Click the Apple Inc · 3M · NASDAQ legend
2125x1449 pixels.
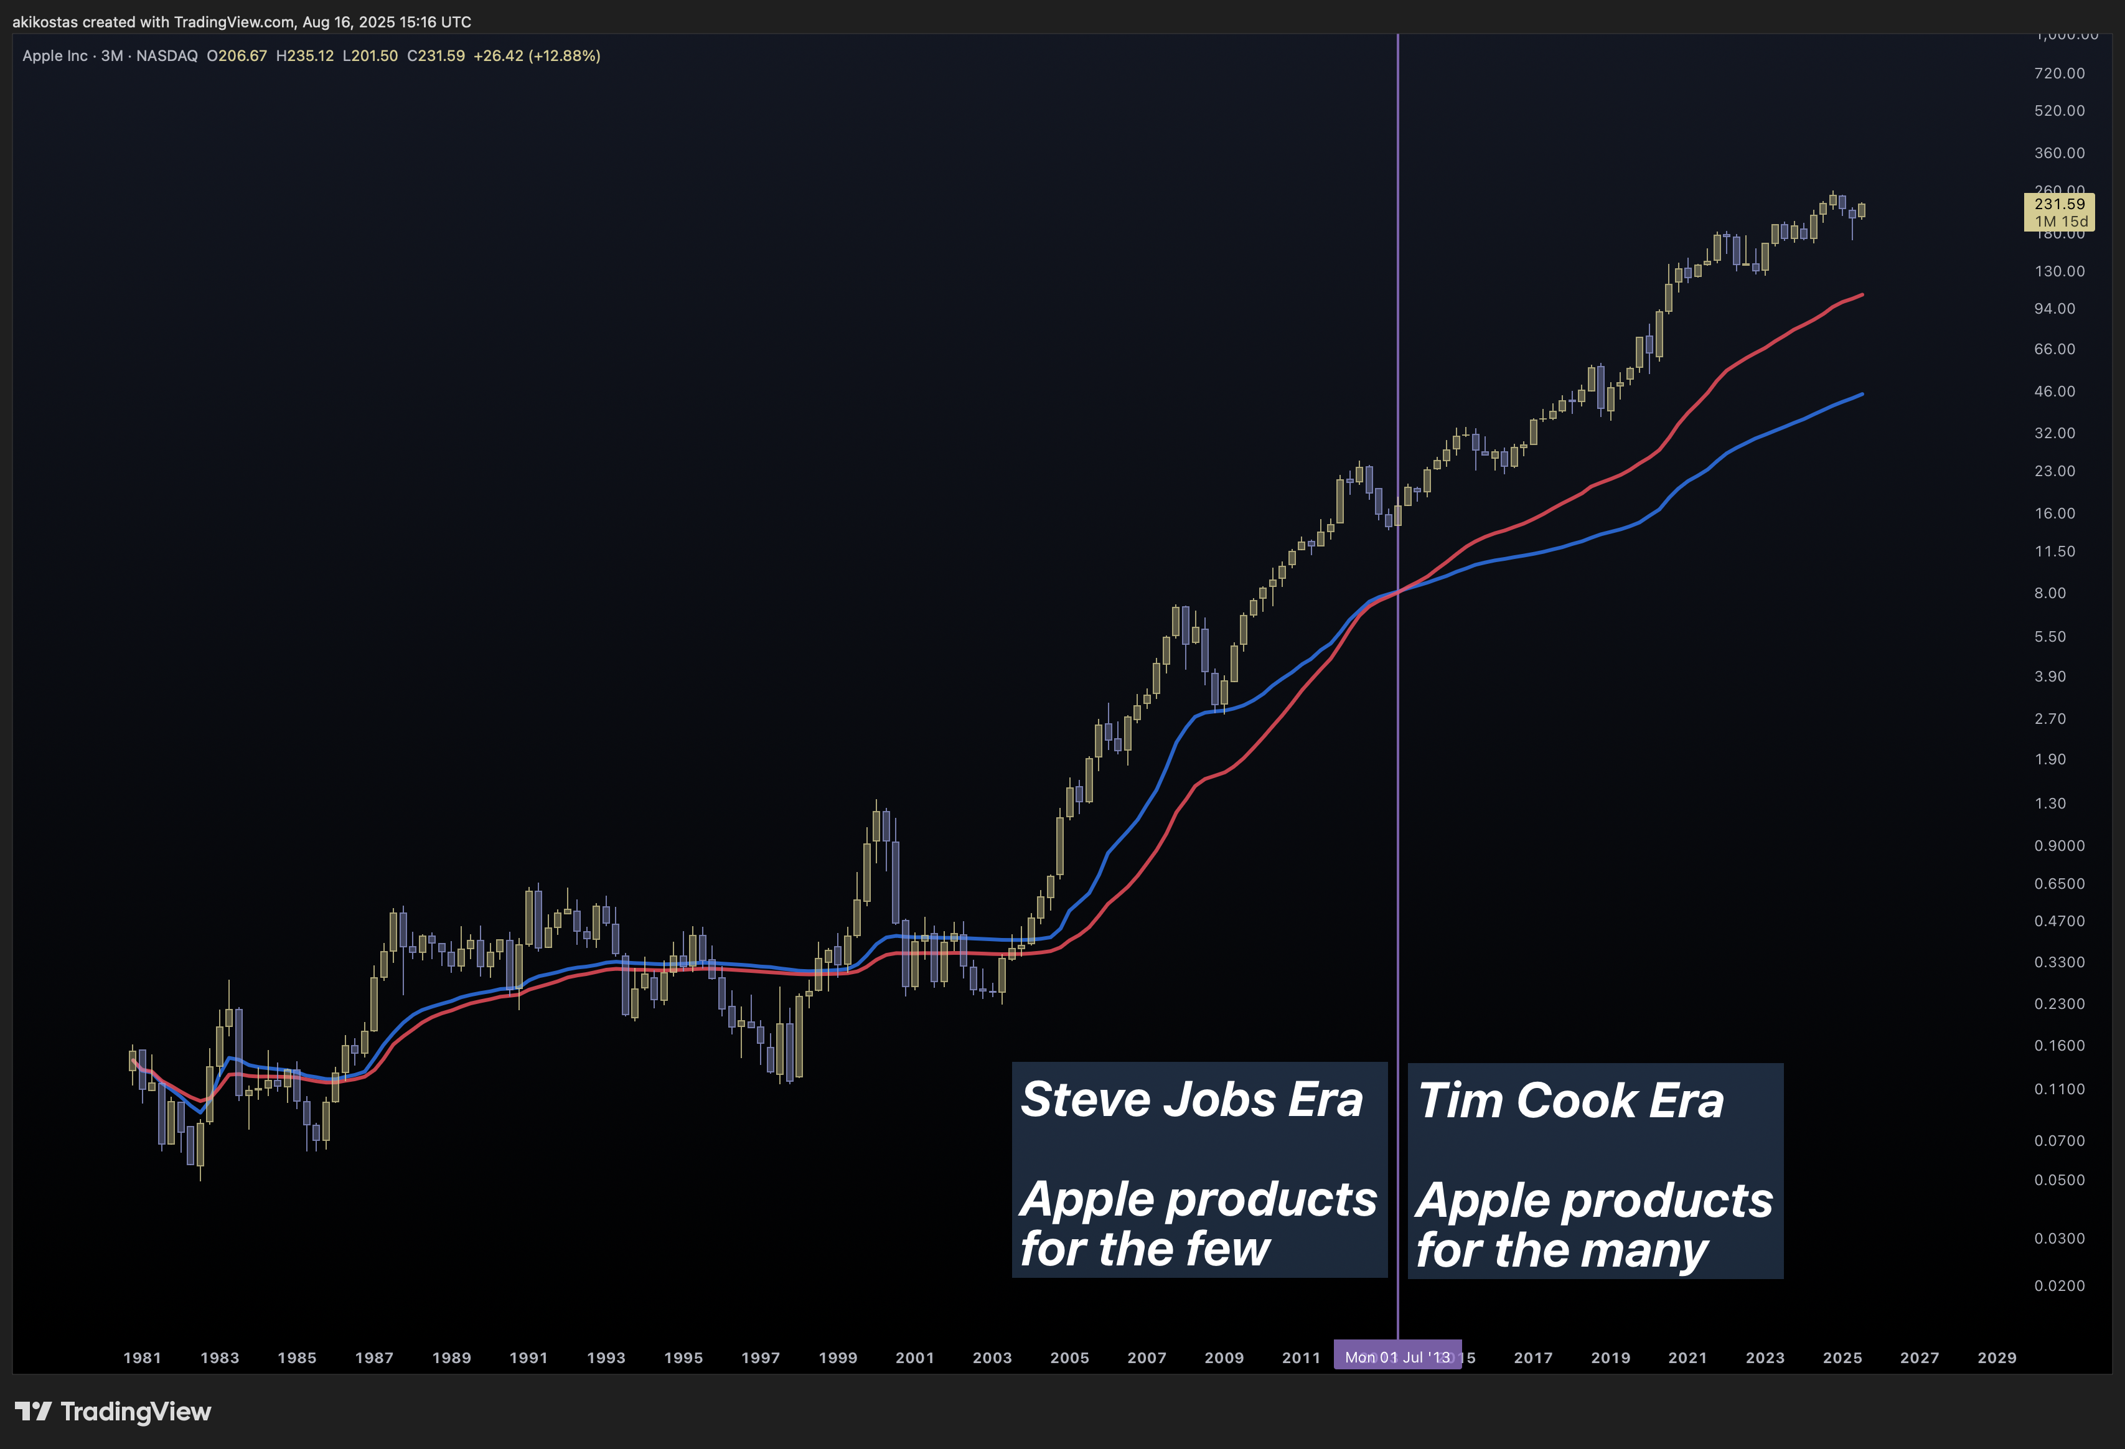[x=110, y=56]
